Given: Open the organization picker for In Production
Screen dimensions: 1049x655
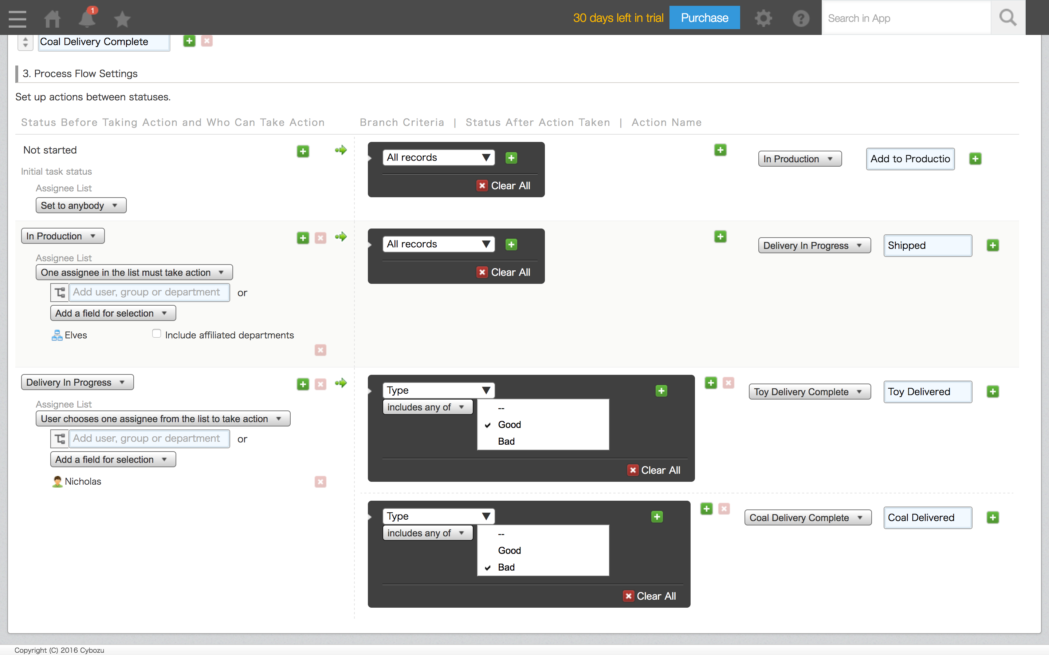Looking at the screenshot, I should click(x=59, y=293).
